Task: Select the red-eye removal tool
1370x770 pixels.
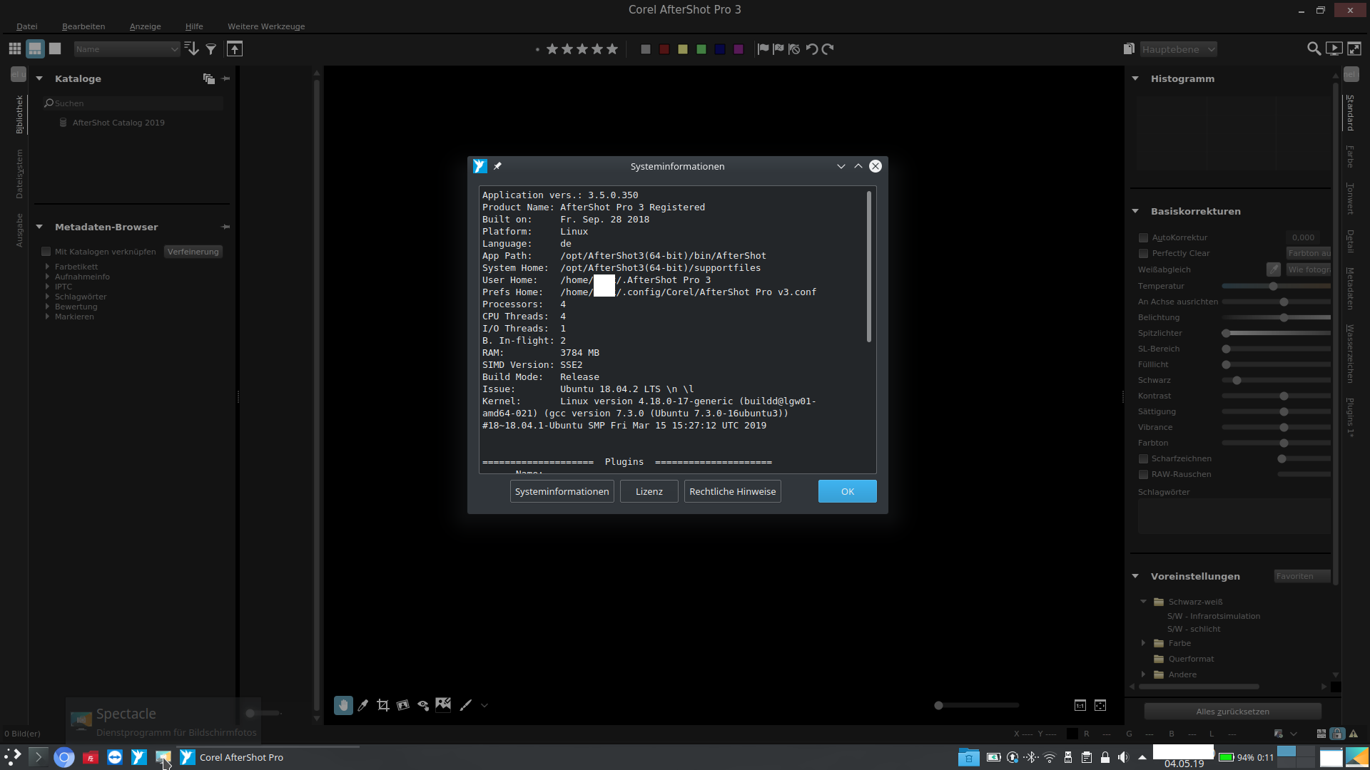Action: (423, 705)
